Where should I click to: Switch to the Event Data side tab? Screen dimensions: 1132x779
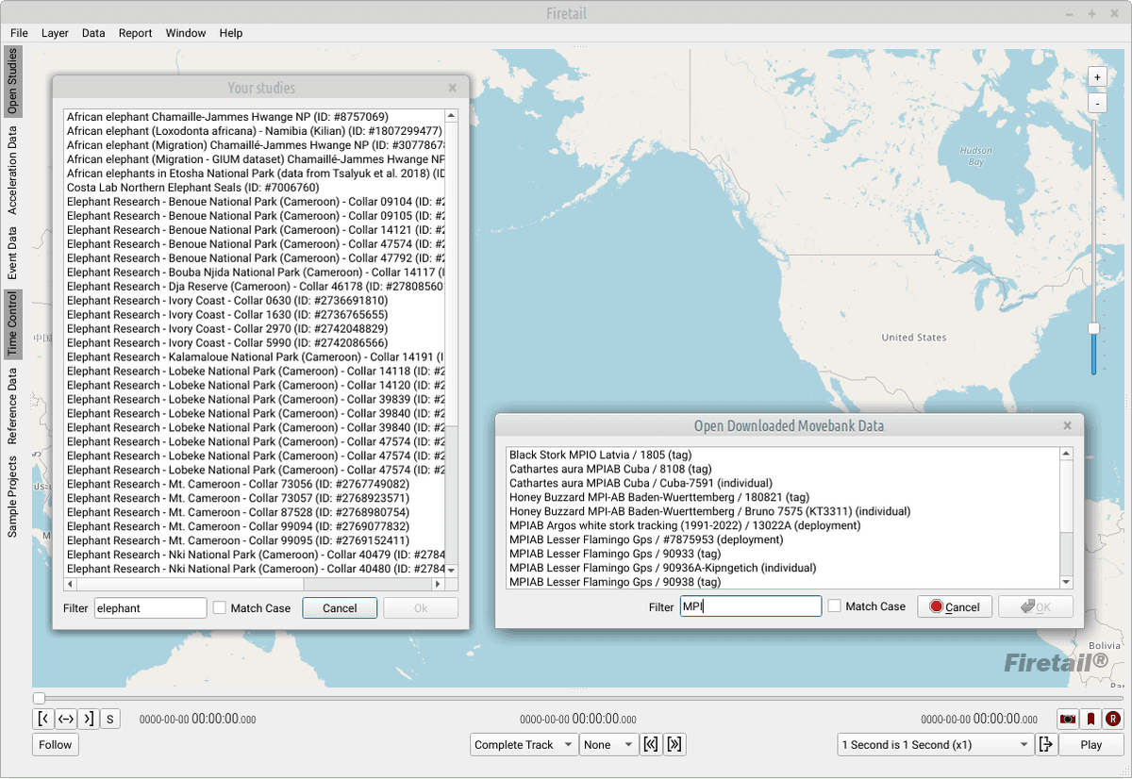(x=12, y=253)
